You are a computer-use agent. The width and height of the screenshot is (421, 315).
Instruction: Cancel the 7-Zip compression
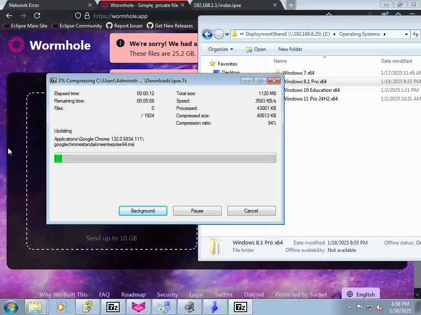(x=251, y=211)
